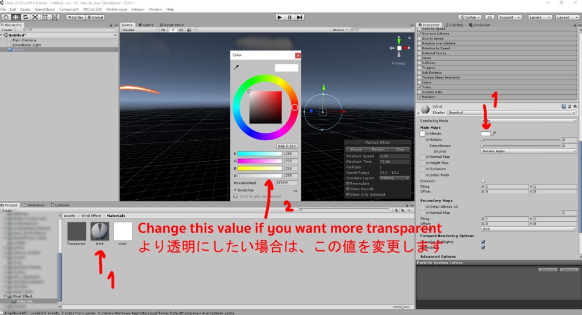582x315 pixels.
Task: Toggle the Size over Lifetime module
Action: [420, 33]
